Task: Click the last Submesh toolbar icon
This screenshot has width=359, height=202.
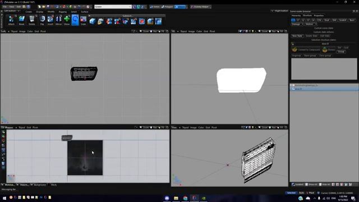Action: [x=158, y=21]
